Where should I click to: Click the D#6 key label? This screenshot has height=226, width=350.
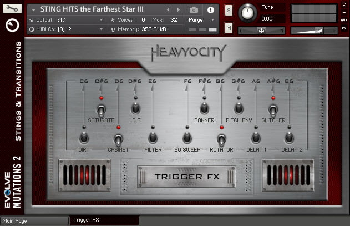[x=135, y=81]
